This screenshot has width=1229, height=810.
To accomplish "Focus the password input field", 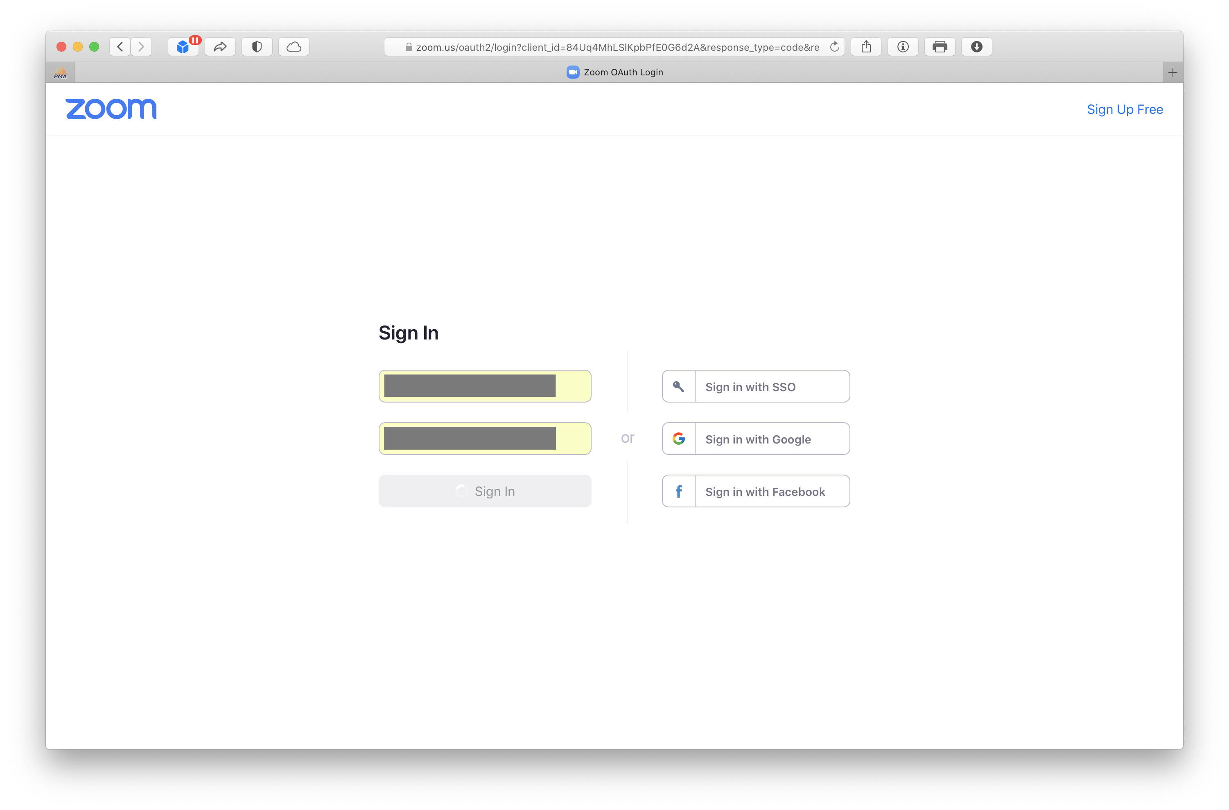I will pyautogui.click(x=484, y=439).
